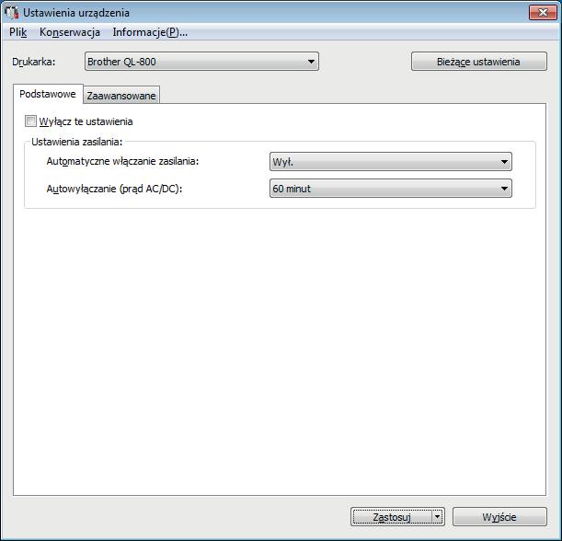The image size is (562, 541).
Task: Click the 'Autowyłączanie (prąd AC/DC):' label
Action: click(114, 189)
